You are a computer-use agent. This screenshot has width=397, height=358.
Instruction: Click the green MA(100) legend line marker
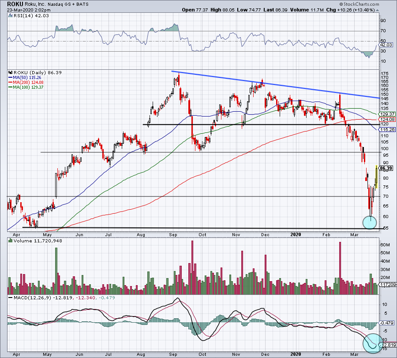(11, 87)
